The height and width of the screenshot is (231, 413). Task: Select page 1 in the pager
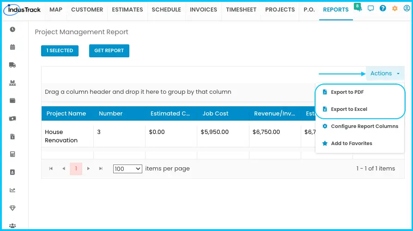[76, 169]
